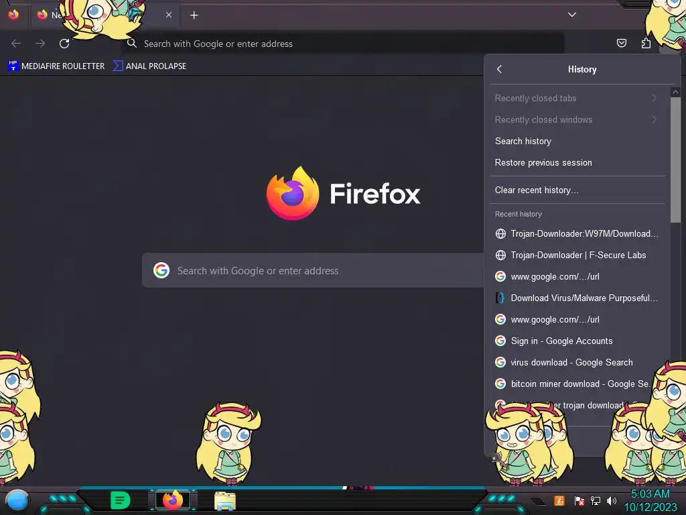Viewport: 686px width, 515px height.
Task: Expand Recently closed windows
Action: click(x=577, y=119)
